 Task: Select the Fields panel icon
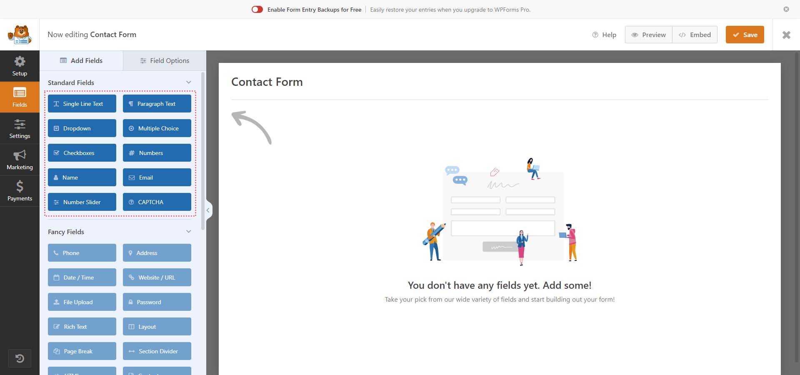[x=19, y=97]
